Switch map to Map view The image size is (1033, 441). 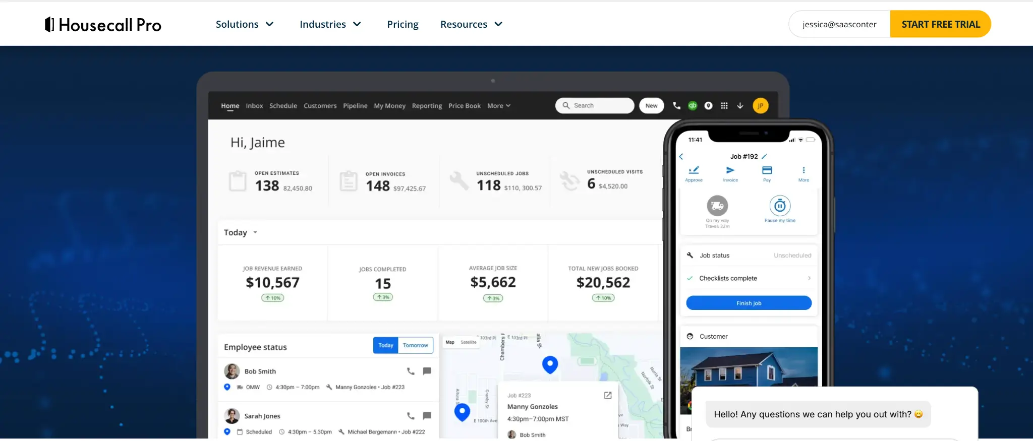(450, 342)
